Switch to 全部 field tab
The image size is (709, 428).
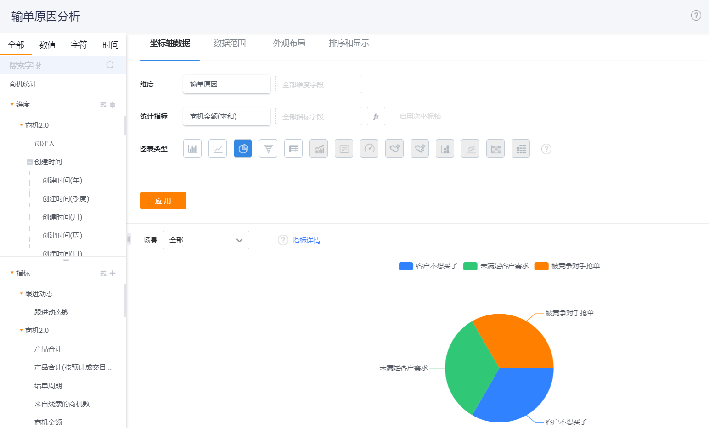coord(16,45)
